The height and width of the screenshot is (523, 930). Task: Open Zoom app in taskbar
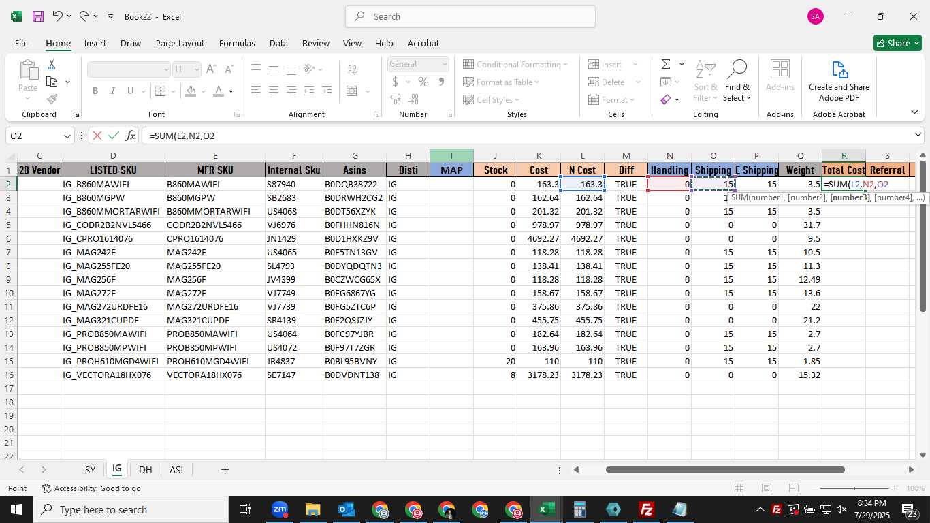coord(279,509)
